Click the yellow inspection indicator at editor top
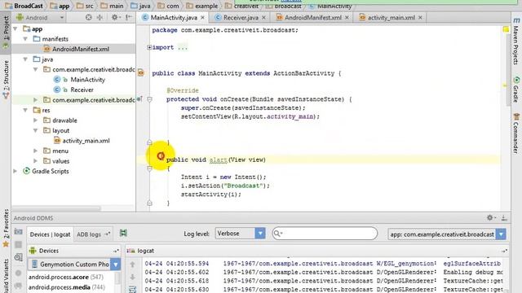This screenshot has height=293, width=522. pos(506,29)
